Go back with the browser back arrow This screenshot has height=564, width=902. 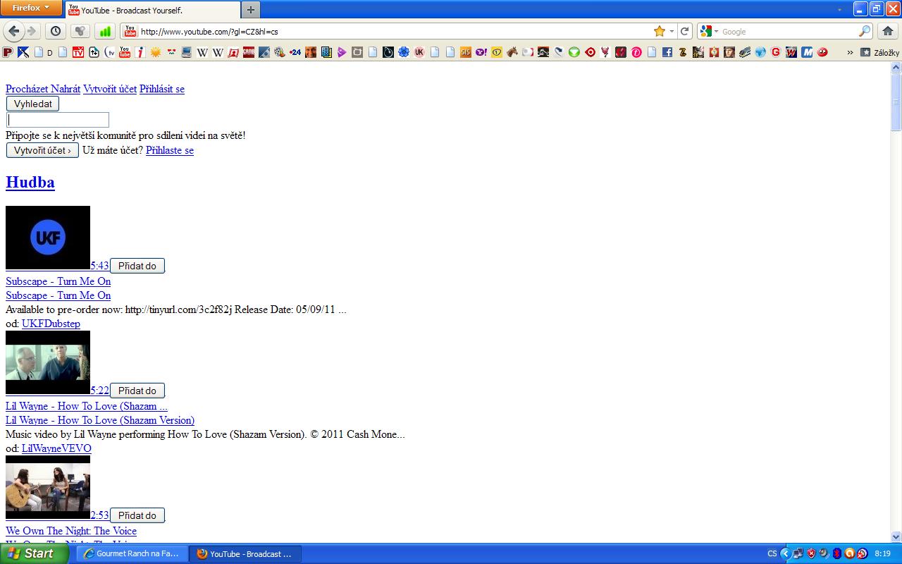click(x=14, y=31)
